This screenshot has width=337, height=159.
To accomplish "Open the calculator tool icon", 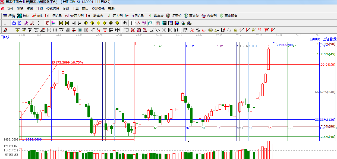I will [164, 23].
